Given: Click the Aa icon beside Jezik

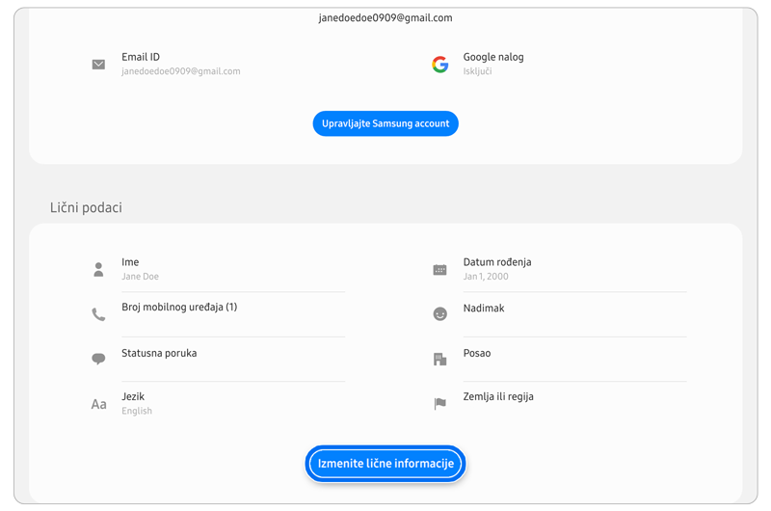Looking at the screenshot, I should [98, 404].
